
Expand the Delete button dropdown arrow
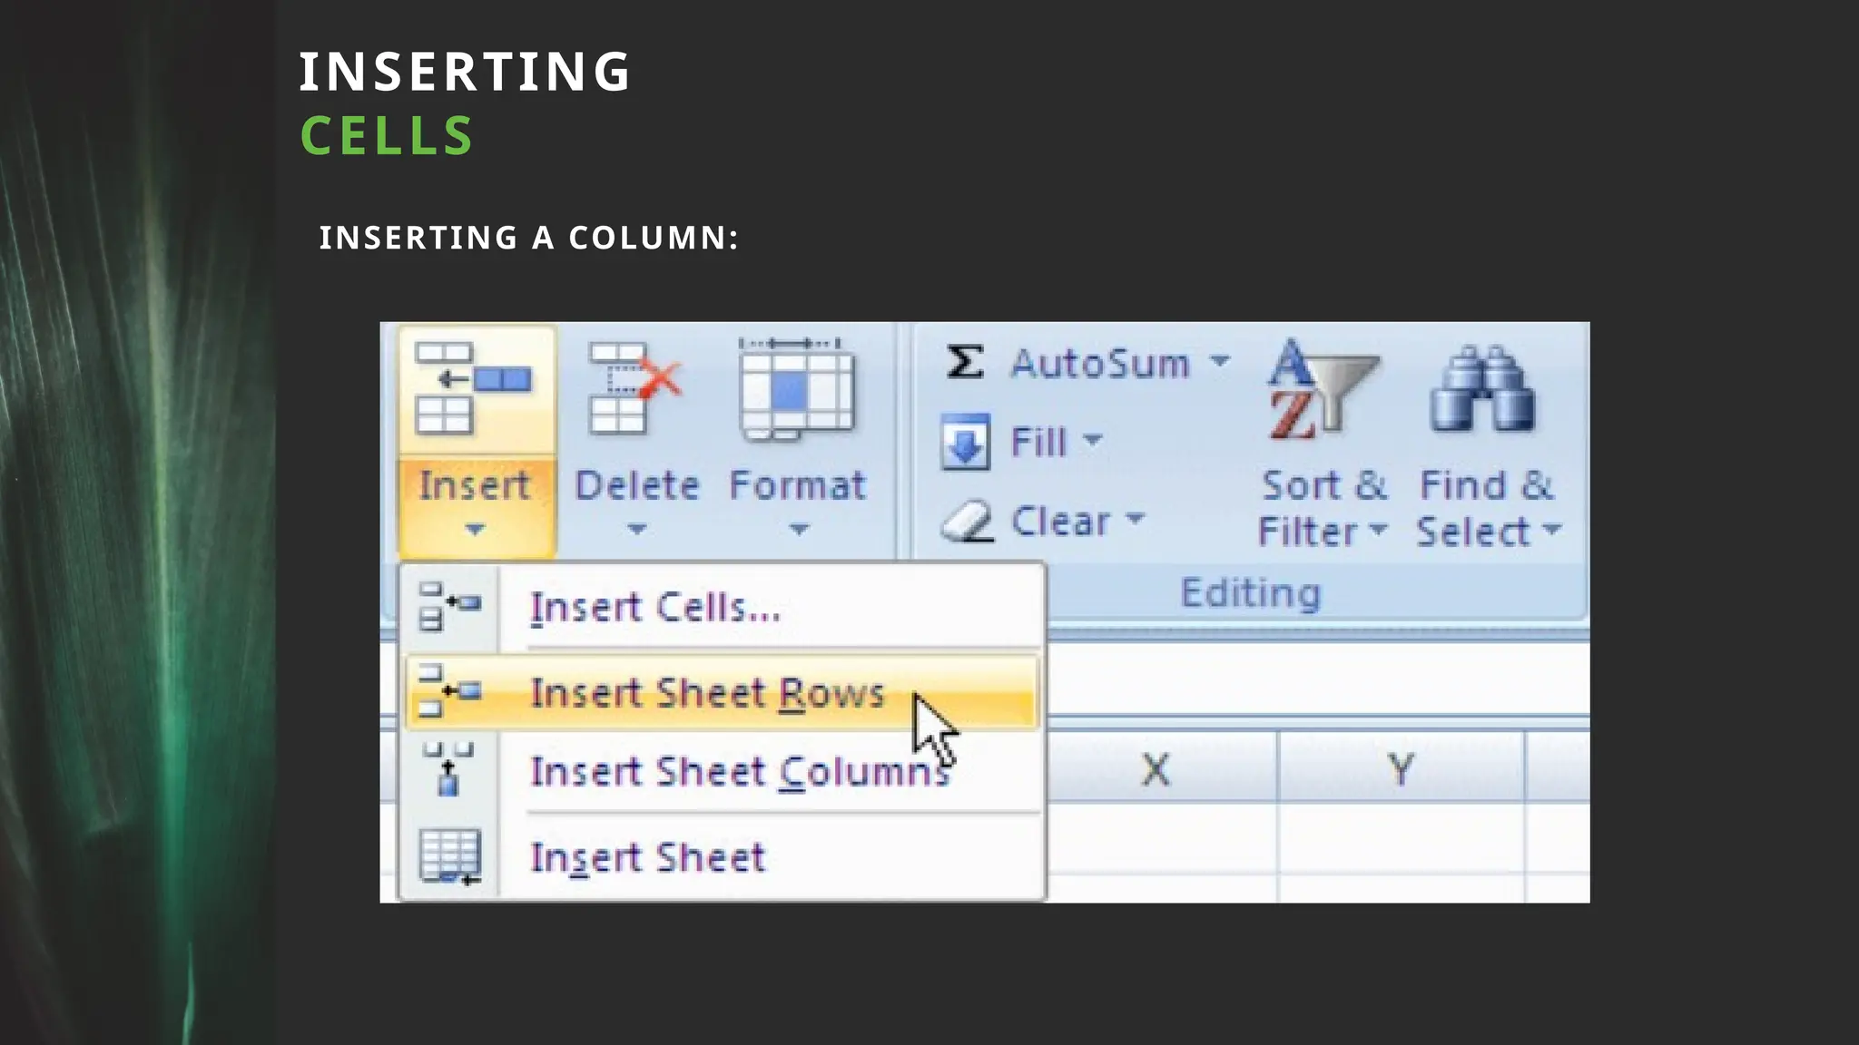[x=636, y=529]
